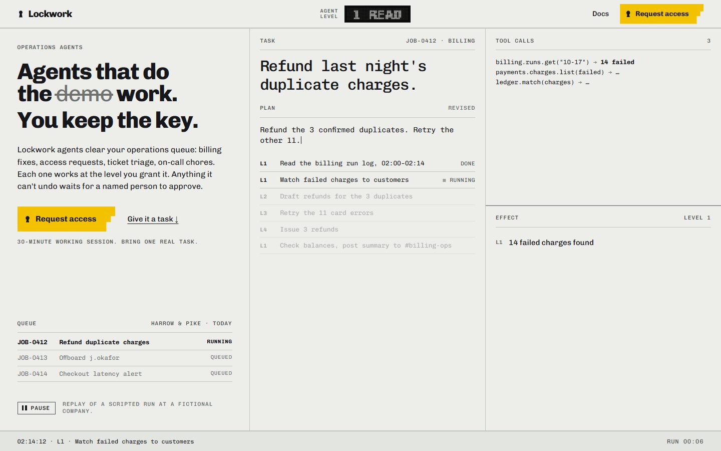
Task: Pause the scripted run replay
Action: (x=37, y=408)
